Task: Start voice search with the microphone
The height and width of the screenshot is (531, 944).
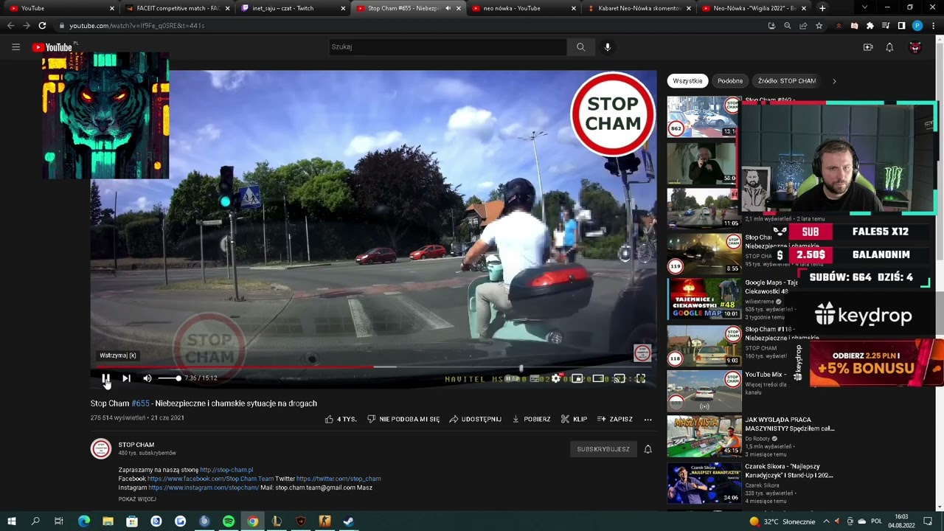Action: [x=608, y=47]
